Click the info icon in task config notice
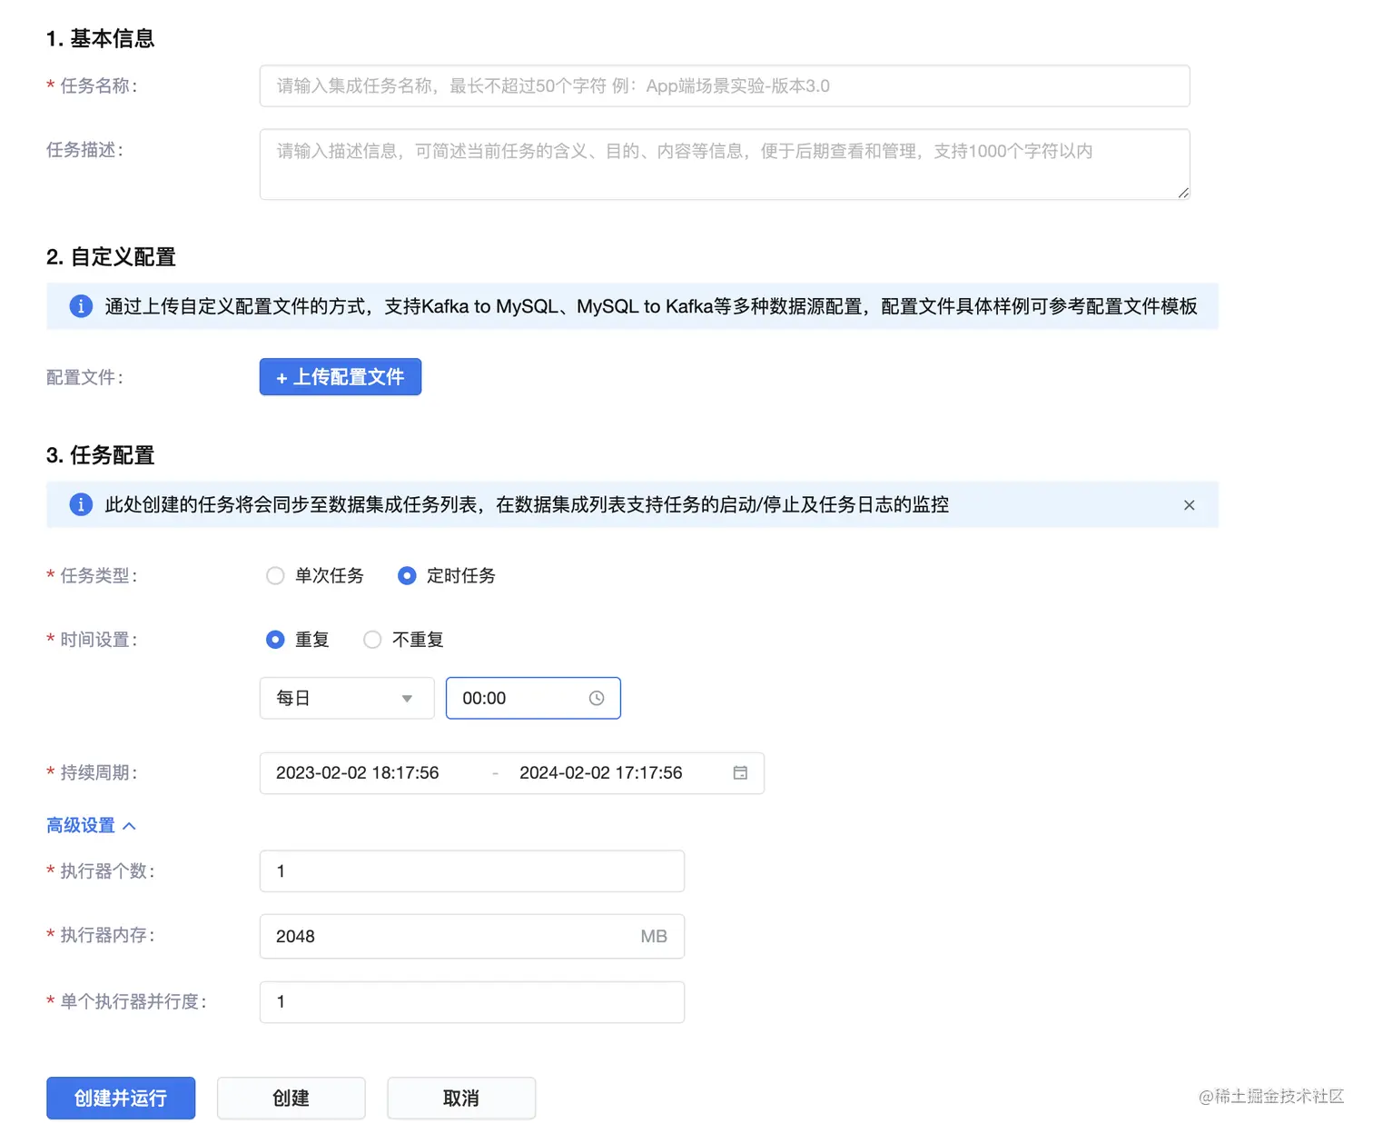 point(81,504)
